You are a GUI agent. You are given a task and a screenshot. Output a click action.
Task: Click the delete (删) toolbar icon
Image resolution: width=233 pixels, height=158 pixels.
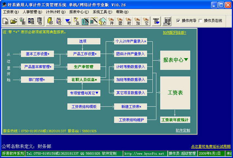point(22,21)
